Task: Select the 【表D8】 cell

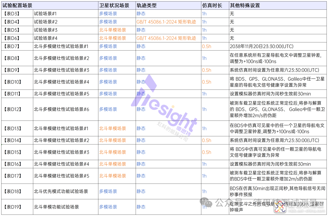Action: point(17,58)
